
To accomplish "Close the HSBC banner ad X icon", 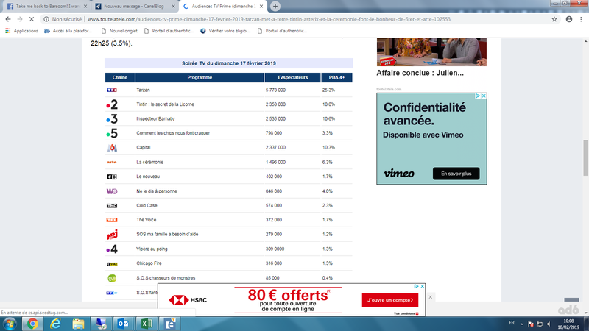I will [422, 286].
